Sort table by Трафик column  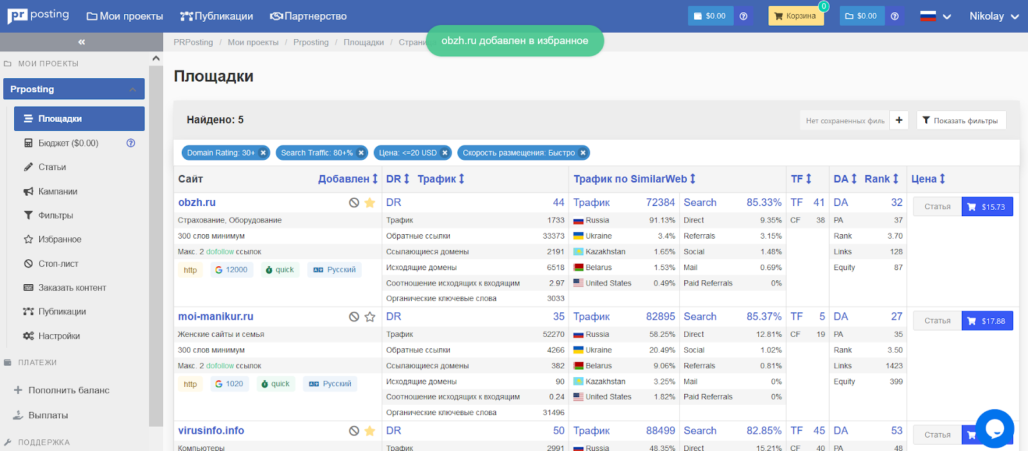point(441,179)
